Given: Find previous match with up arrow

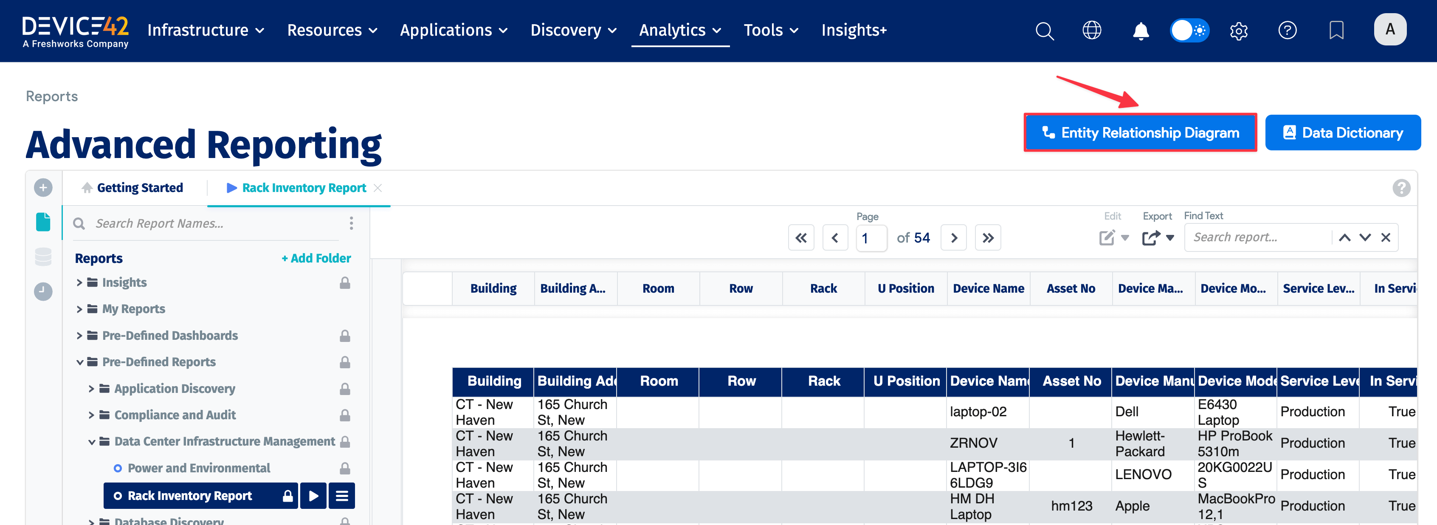Looking at the screenshot, I should click(x=1344, y=238).
